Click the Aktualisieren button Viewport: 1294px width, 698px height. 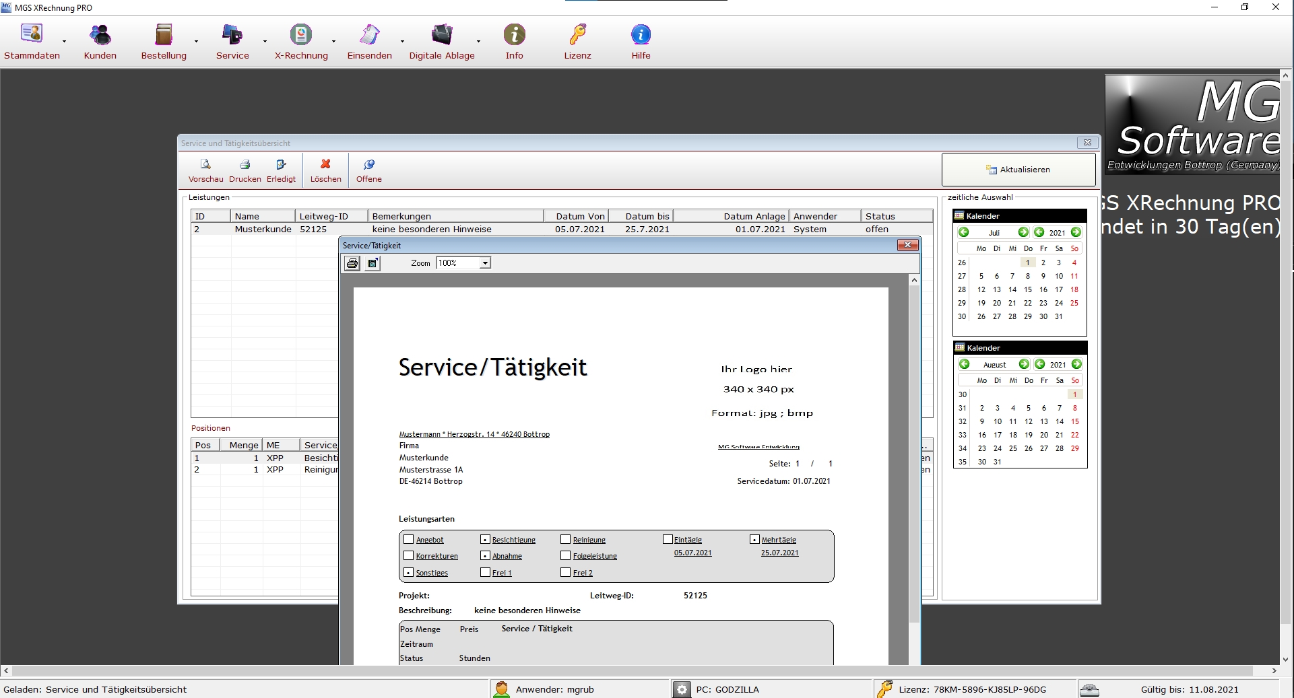coord(1018,170)
